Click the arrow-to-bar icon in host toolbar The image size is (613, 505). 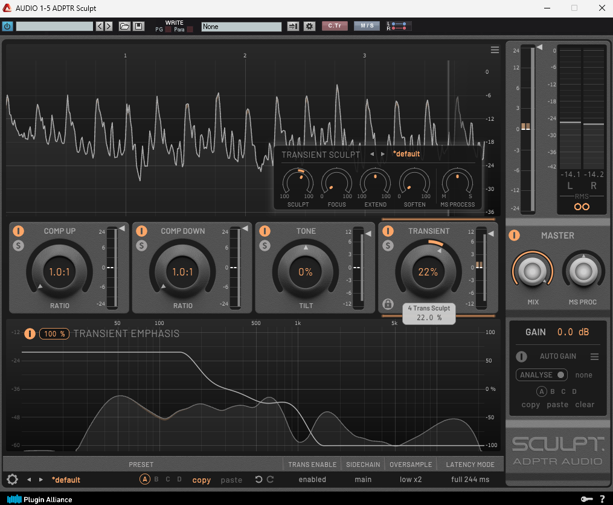pos(293,26)
